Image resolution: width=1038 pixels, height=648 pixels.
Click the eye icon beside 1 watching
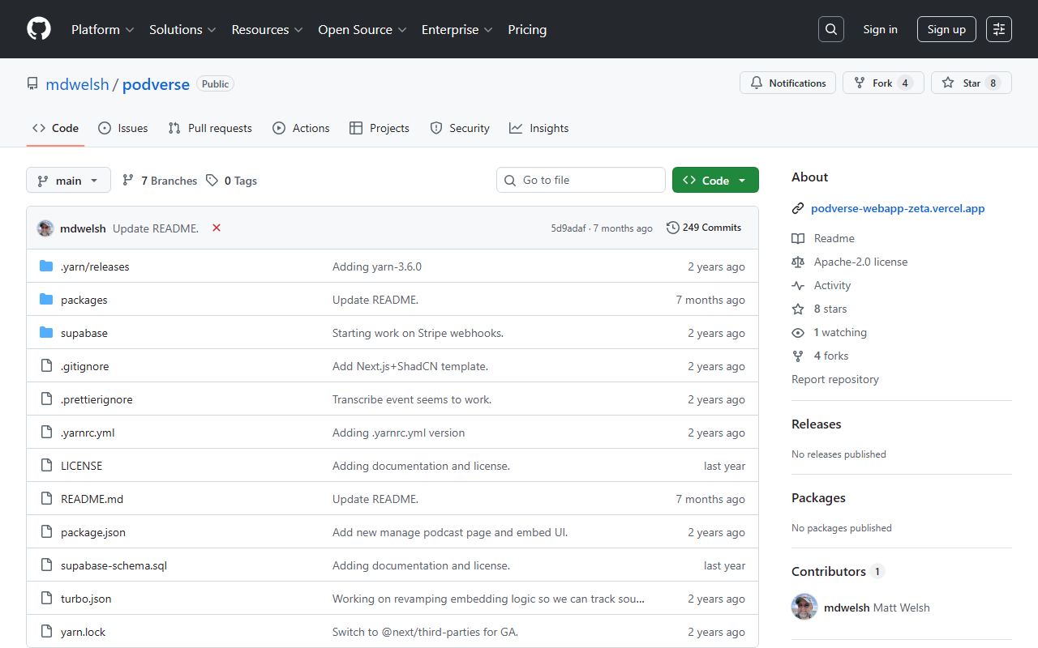pyautogui.click(x=798, y=332)
